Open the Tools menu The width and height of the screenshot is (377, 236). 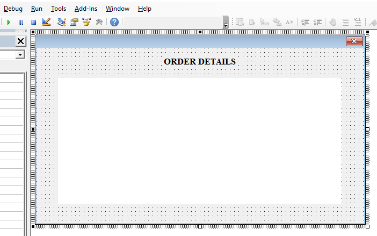(x=59, y=9)
